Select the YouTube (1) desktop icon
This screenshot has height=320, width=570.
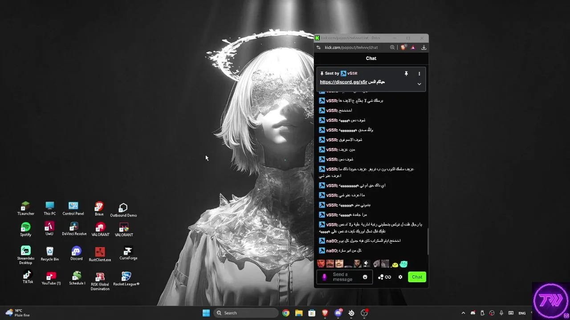point(51,278)
